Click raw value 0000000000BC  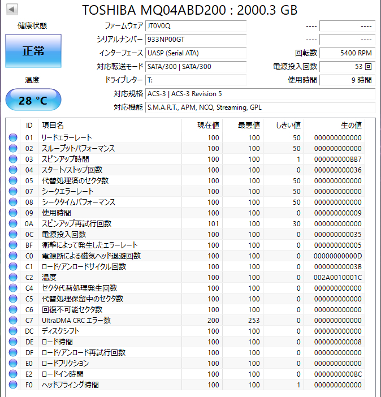[x=337, y=374]
